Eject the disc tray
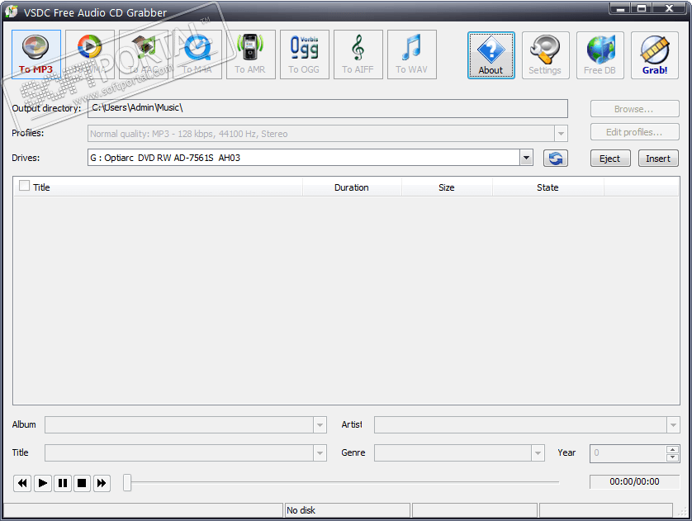Image resolution: width=692 pixels, height=521 pixels. point(610,159)
